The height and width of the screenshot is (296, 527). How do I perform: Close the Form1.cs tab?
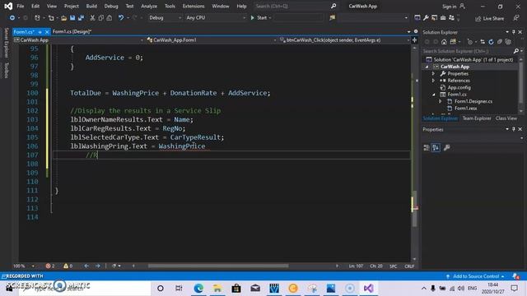[47, 32]
